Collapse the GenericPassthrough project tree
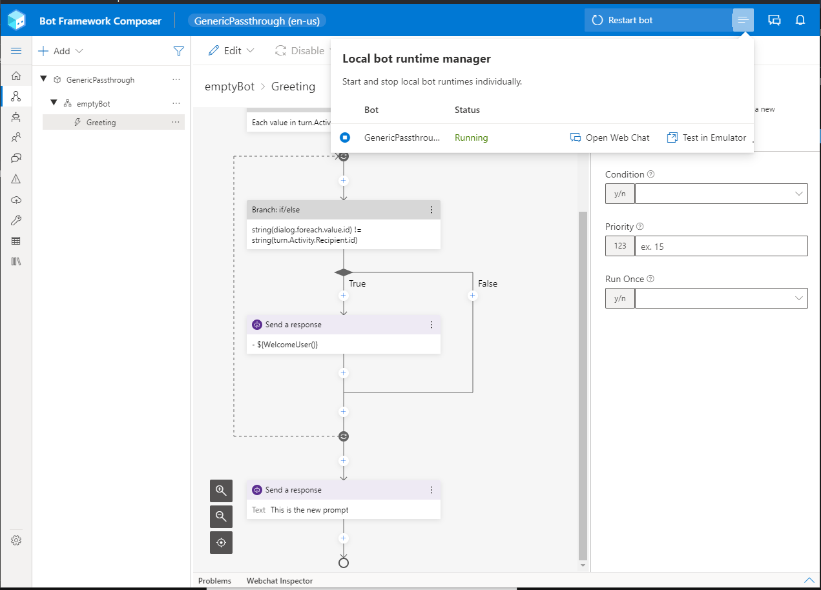 pos(44,79)
